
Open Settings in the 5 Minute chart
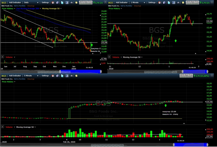45,76
